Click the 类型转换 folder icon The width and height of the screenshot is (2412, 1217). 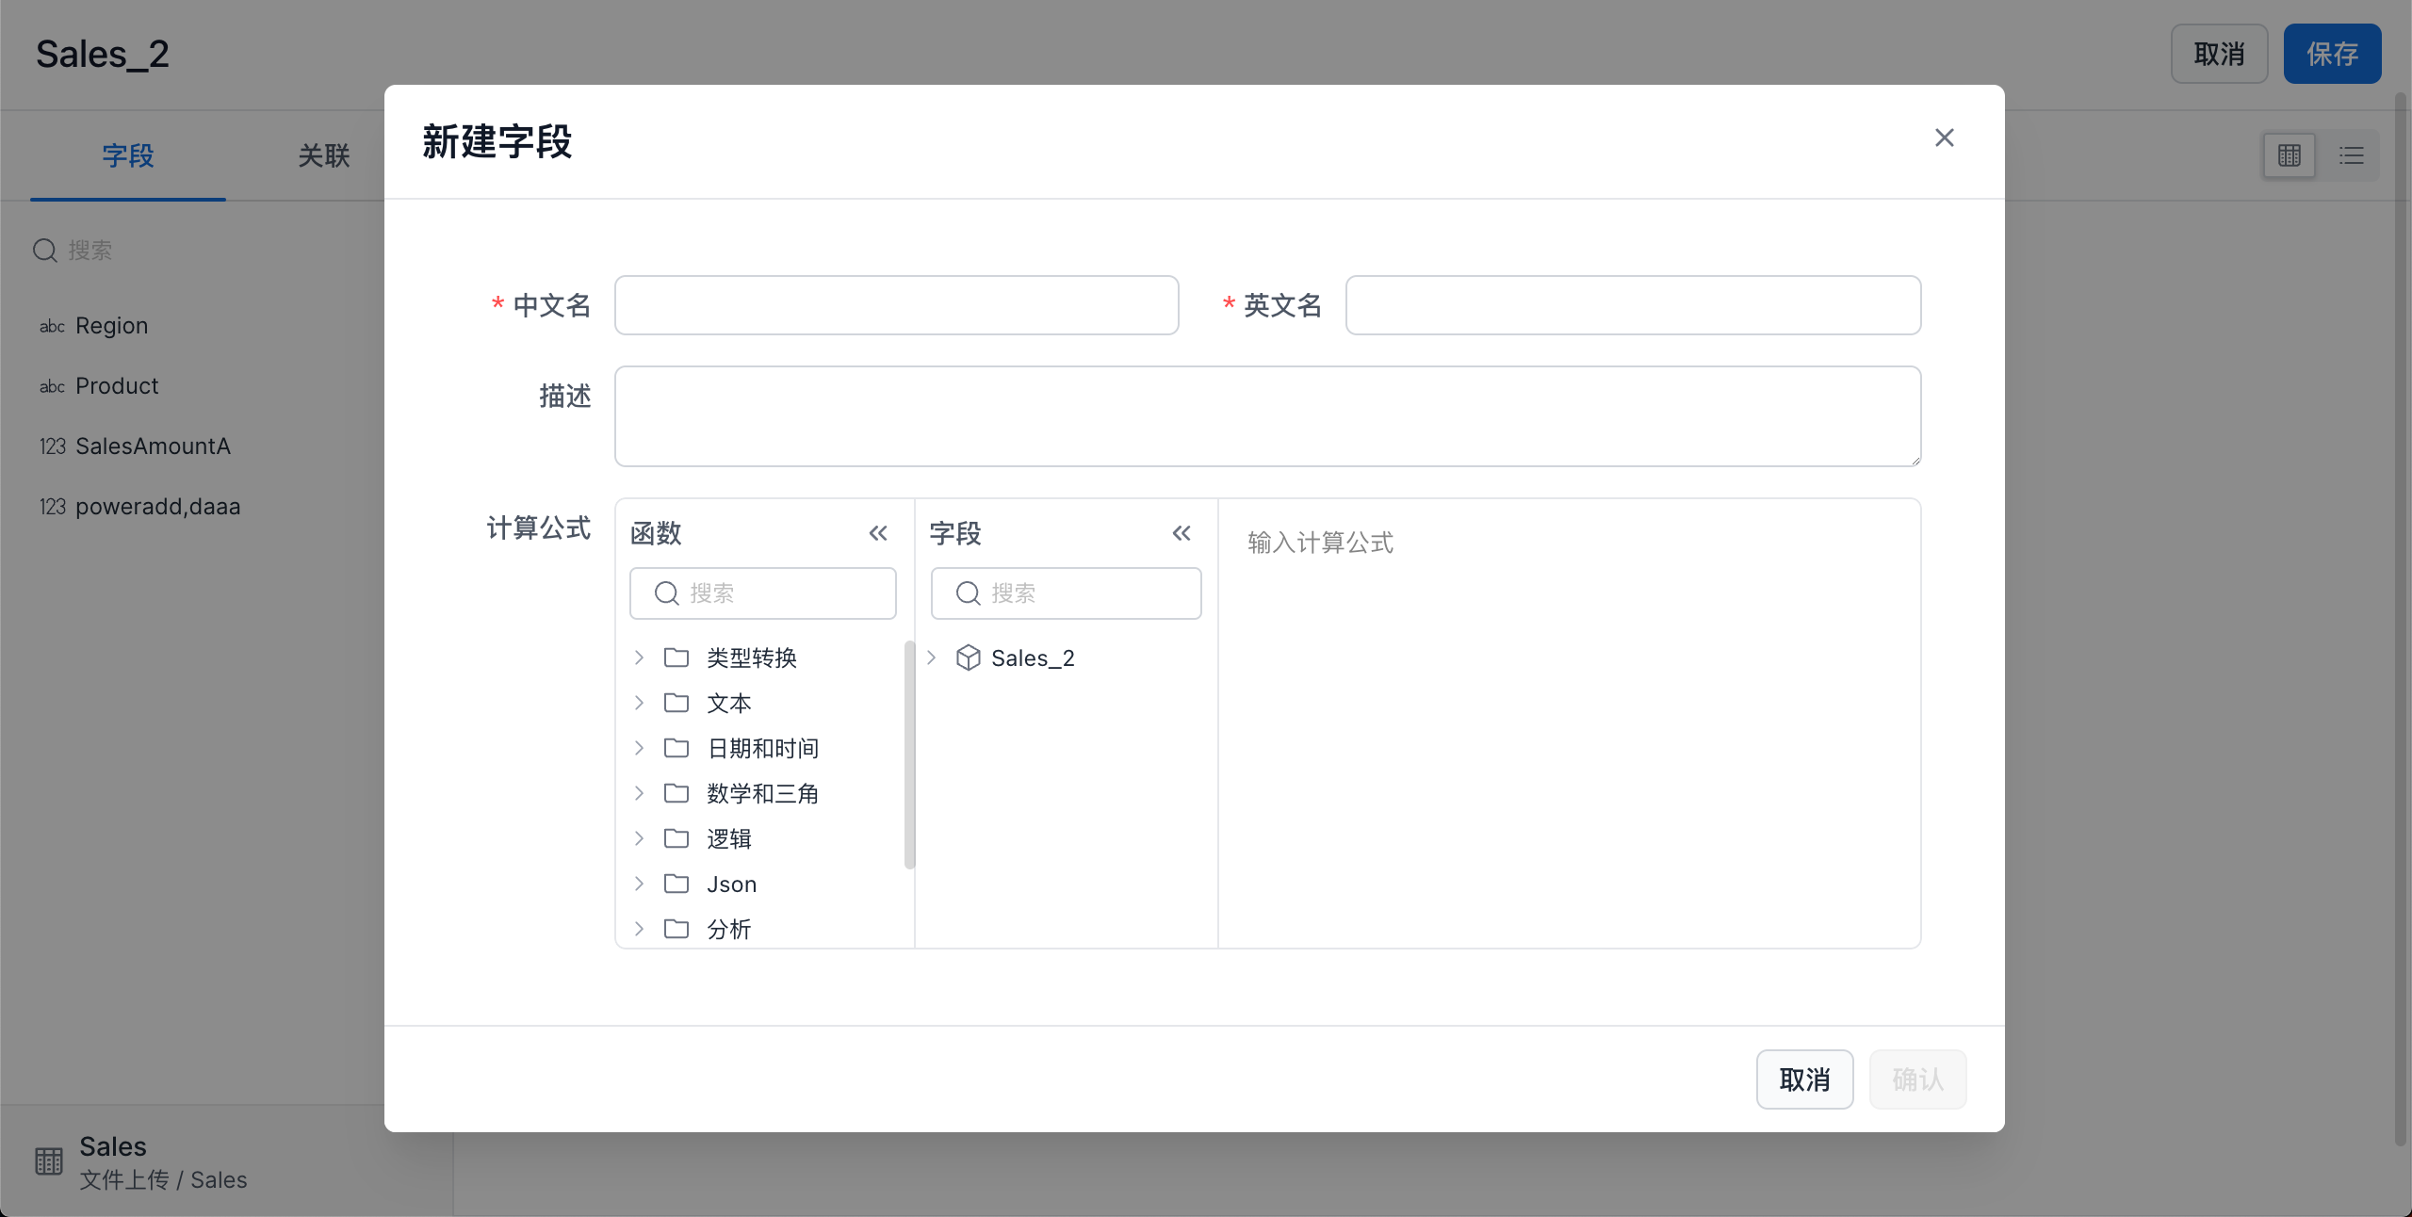(x=676, y=657)
